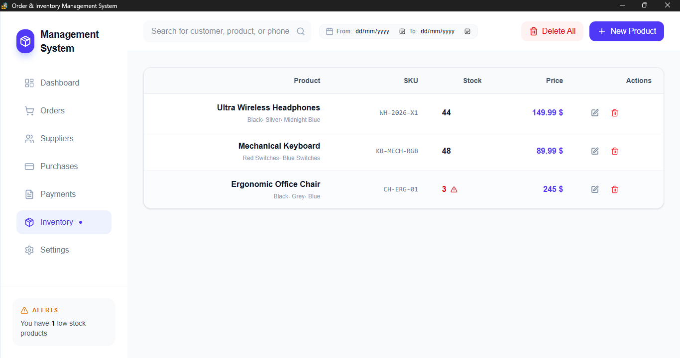
Task: Click the app icon in title bar
Action: [x=4, y=5]
